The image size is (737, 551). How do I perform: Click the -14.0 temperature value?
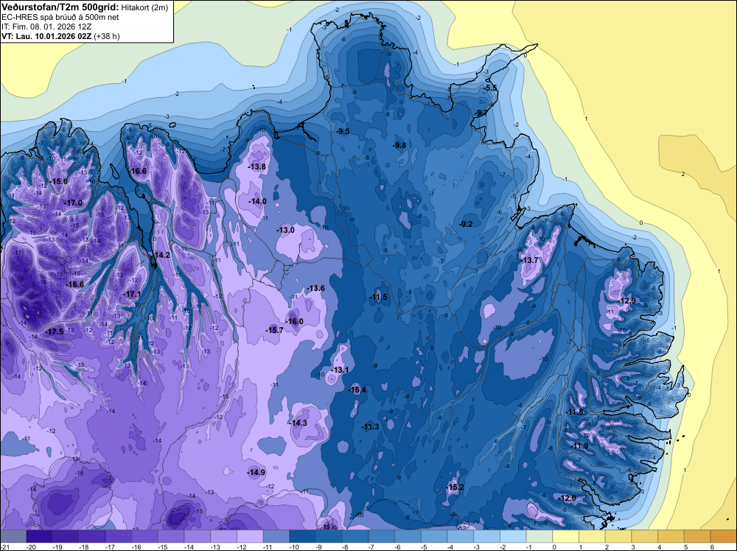[257, 201]
